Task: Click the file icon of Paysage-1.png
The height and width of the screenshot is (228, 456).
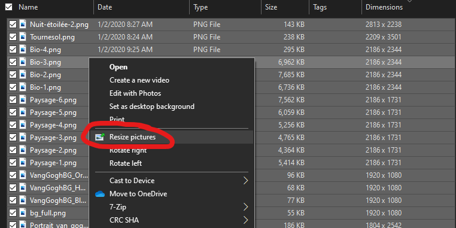Action: [x=23, y=163]
